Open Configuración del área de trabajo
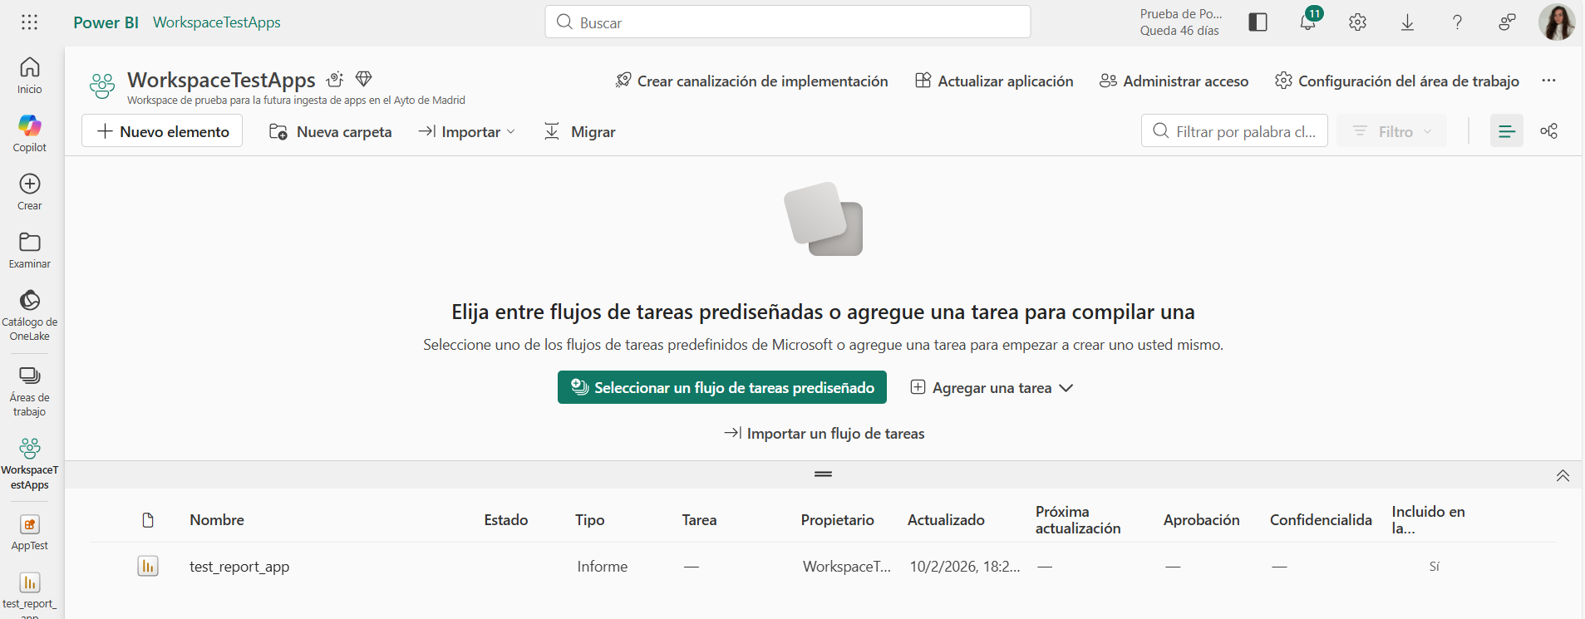 (x=1397, y=81)
